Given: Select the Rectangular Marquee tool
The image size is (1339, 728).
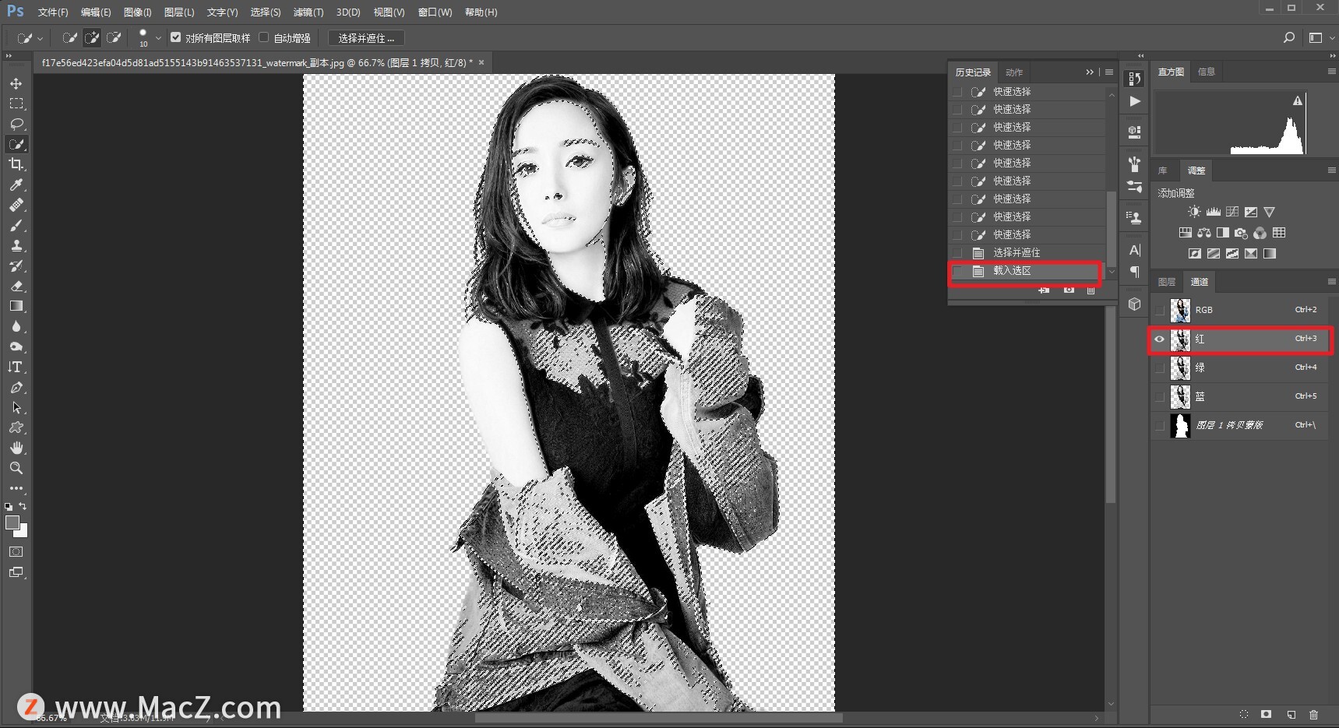Looking at the screenshot, I should click(16, 104).
